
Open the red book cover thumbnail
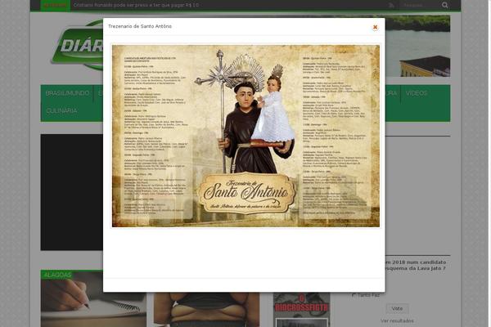(x=301, y=310)
